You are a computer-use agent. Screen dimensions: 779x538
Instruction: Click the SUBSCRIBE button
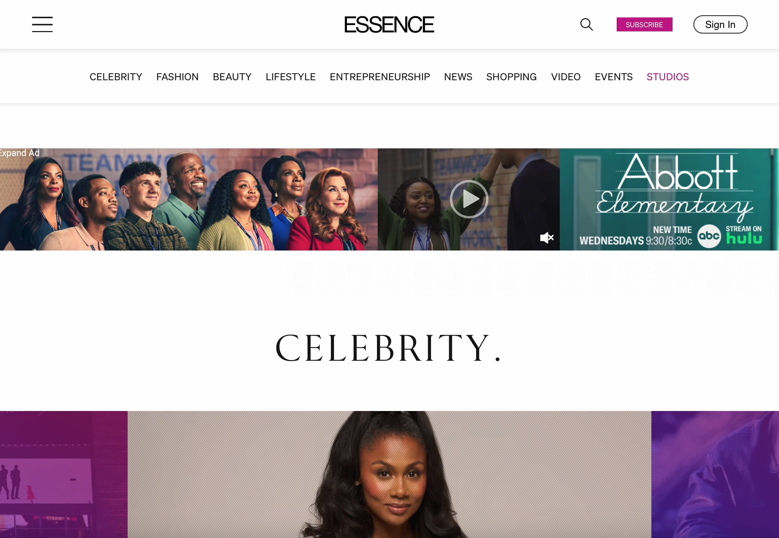coord(644,24)
